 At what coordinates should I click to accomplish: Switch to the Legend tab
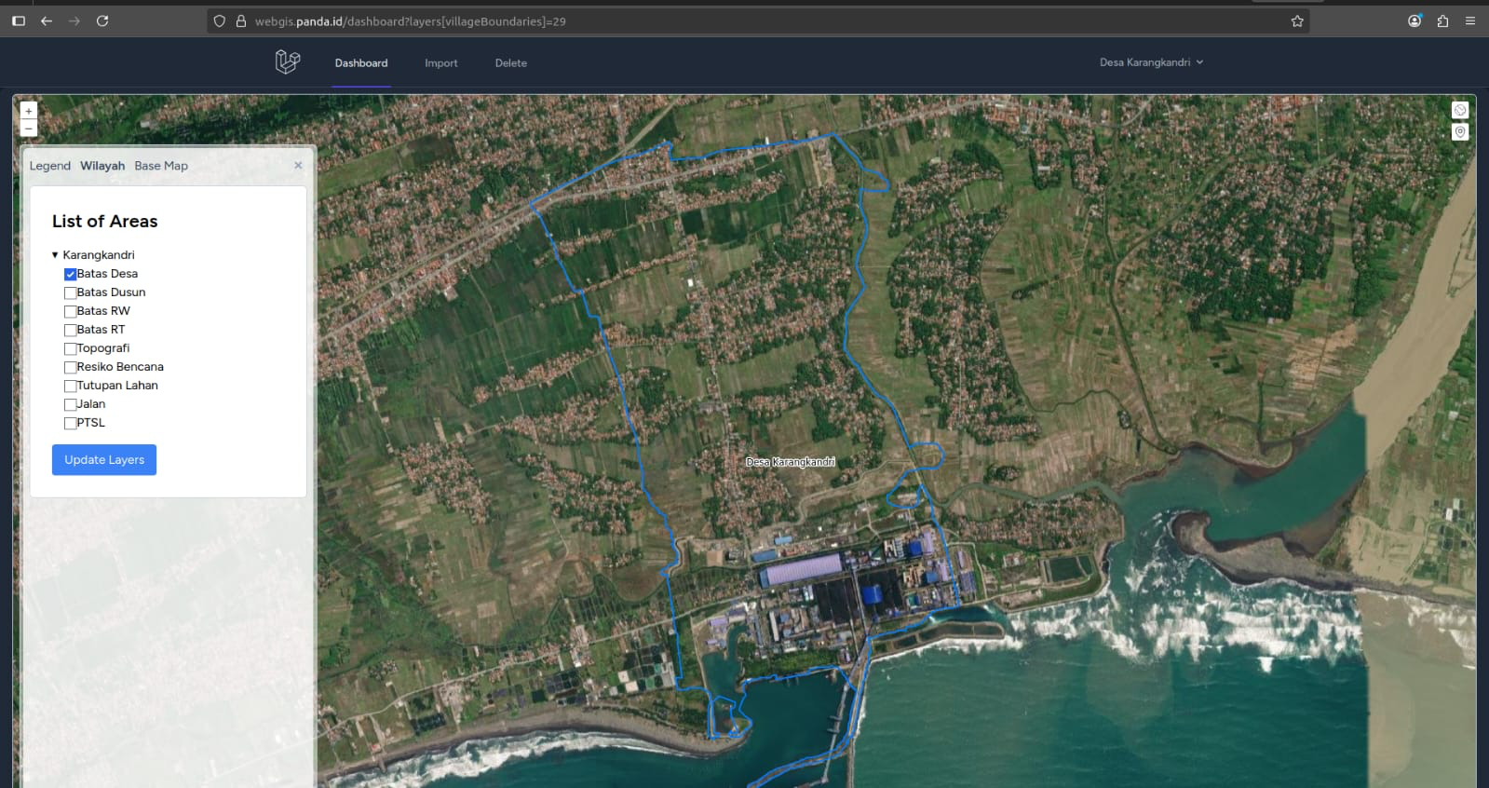[x=50, y=166]
